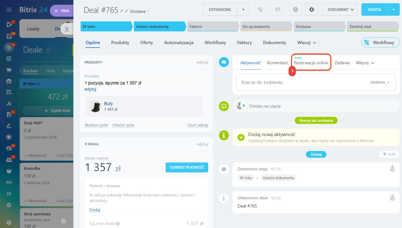Select the Komentarz tab
Viewport: 402px width, 228px height.
277,63
